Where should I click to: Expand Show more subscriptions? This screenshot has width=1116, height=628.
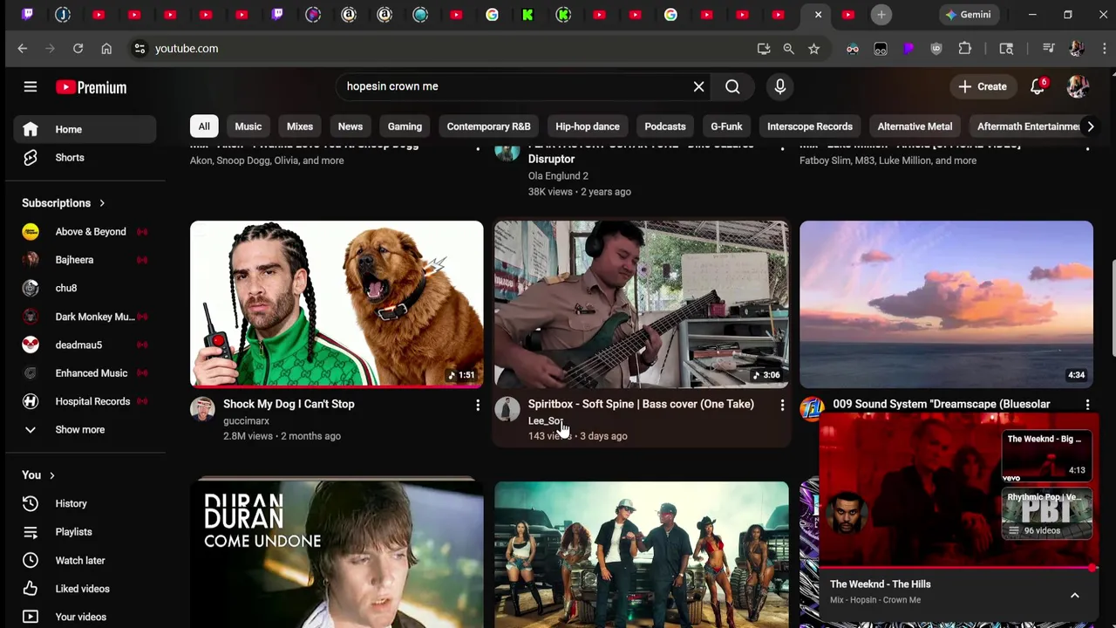tap(85, 429)
